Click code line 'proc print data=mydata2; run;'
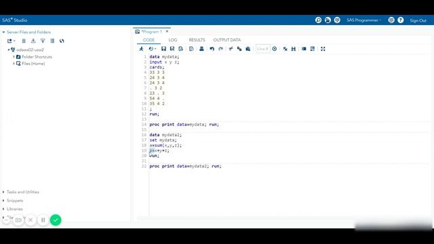The height and width of the screenshot is (244, 434). pyautogui.click(x=185, y=166)
